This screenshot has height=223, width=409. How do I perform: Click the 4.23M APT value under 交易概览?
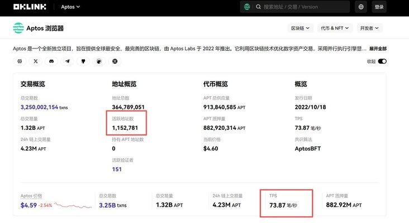(34, 149)
